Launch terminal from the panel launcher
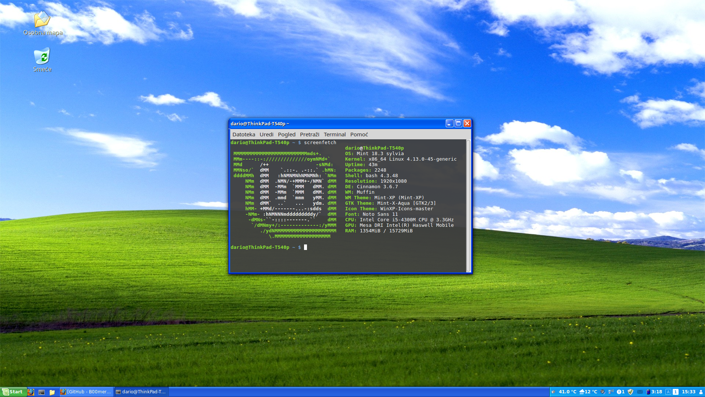Image resolution: width=705 pixels, height=397 pixels. coord(41,392)
